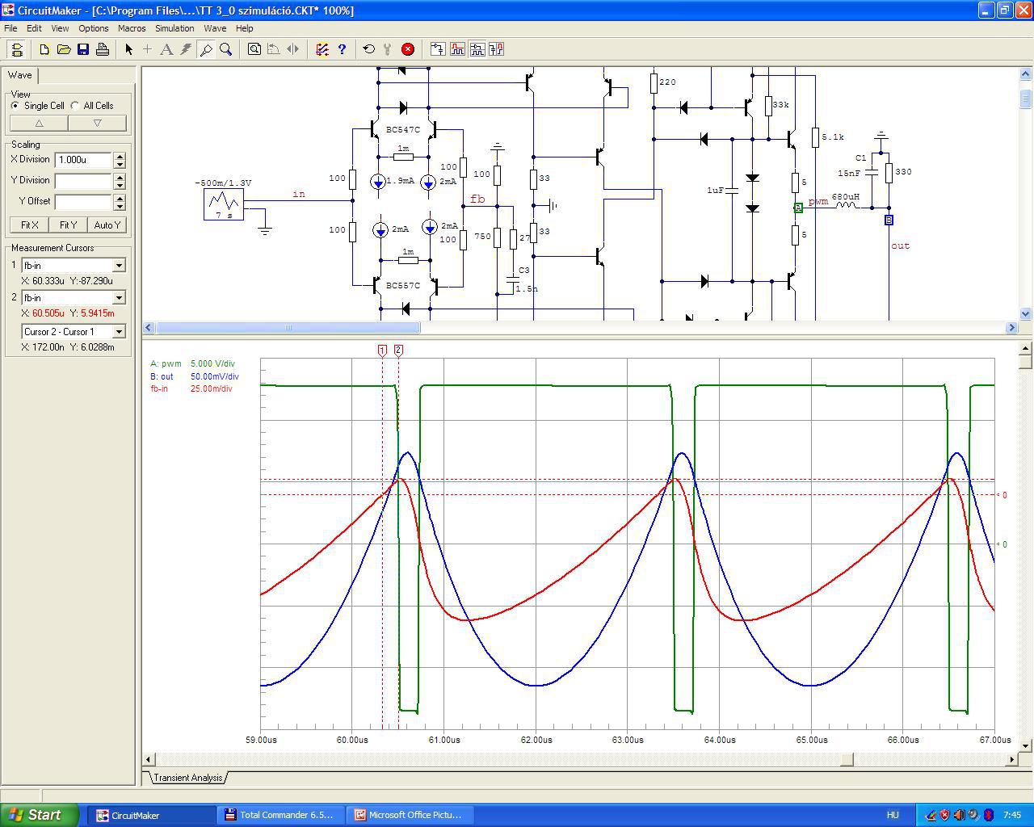Click the Fit X button
1034x827 pixels.
click(30, 225)
